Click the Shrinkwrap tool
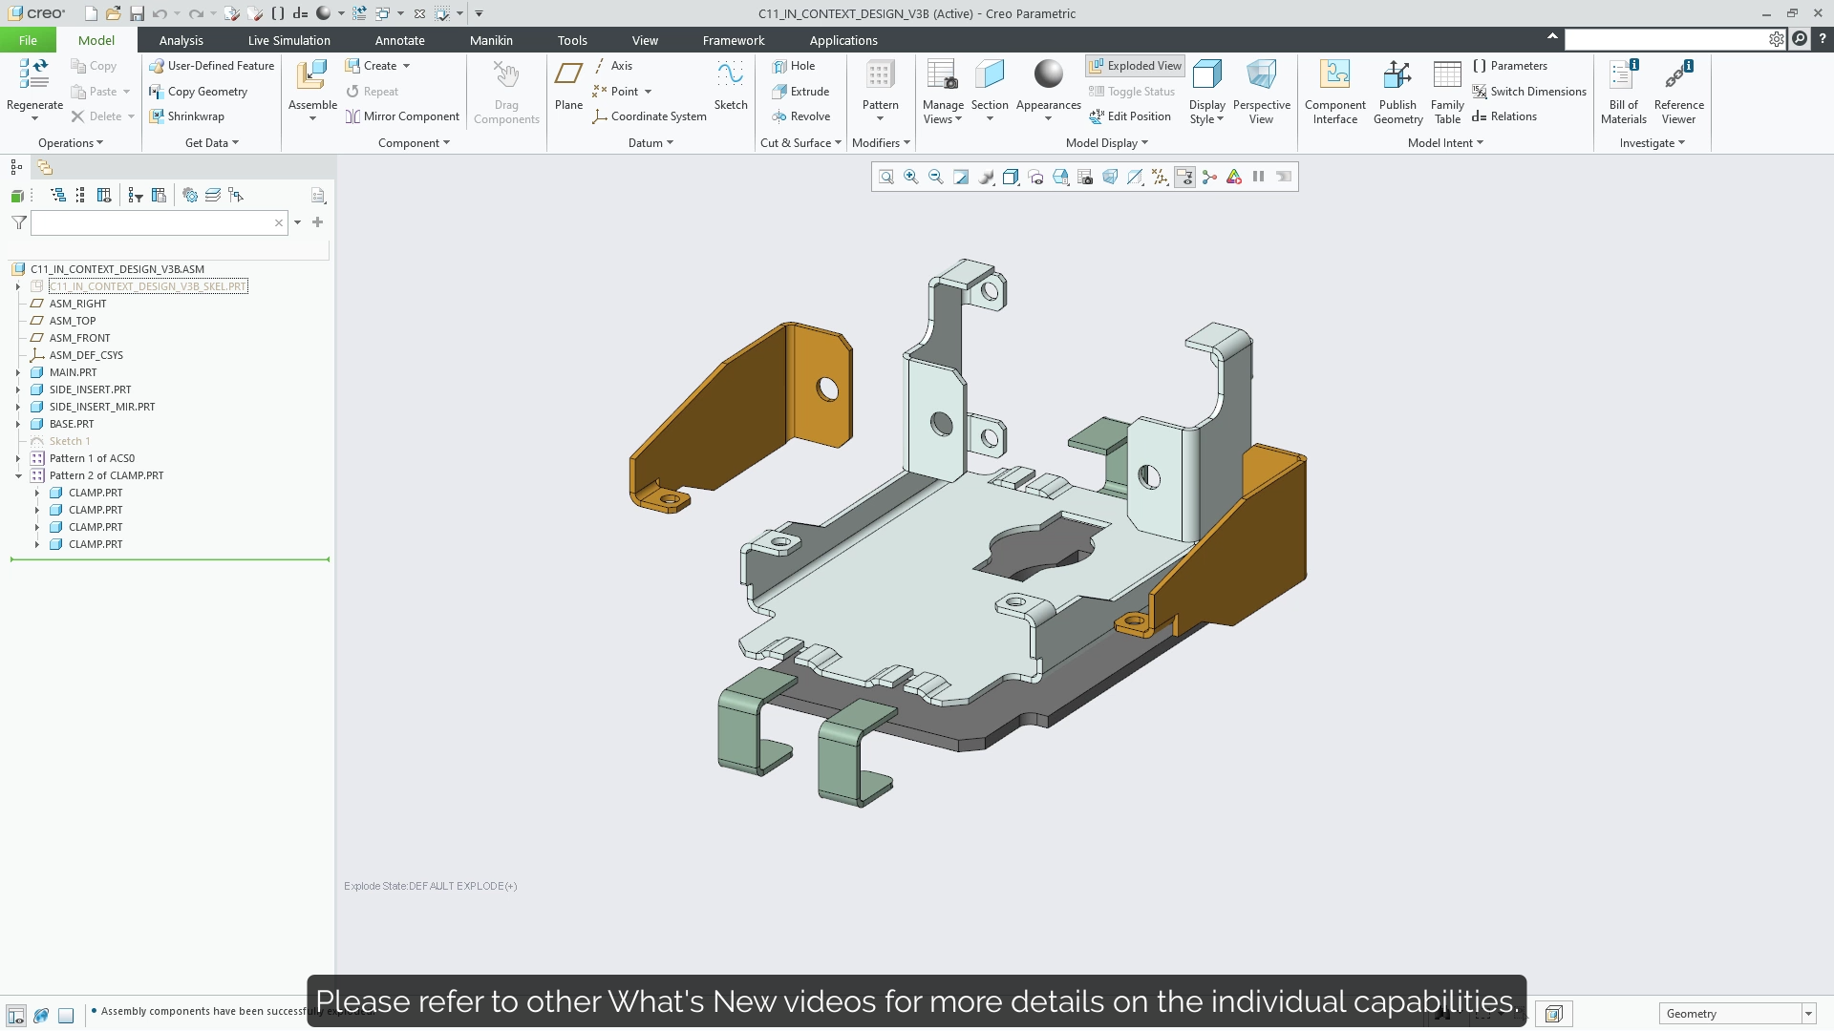 point(186,116)
